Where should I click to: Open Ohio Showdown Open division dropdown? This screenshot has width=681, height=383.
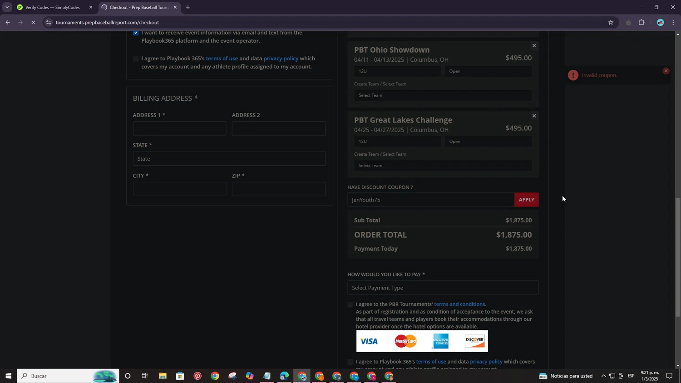[x=488, y=71]
